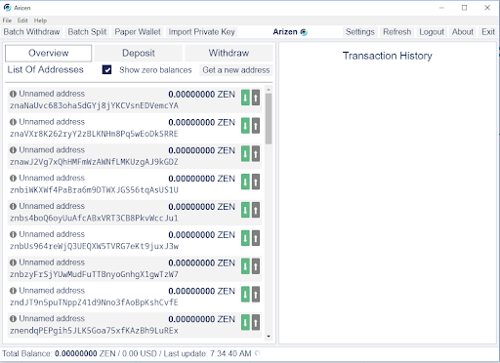Click the Refresh button

pyautogui.click(x=397, y=32)
